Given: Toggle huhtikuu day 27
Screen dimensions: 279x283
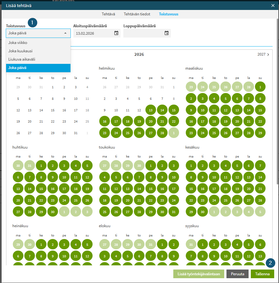Looking at the screenshot, I should (18, 212).
